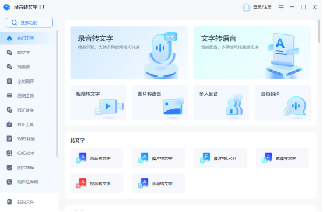Open the 图片转语音 feature card
Image resolution: width=323 pixels, height=212 pixels.
tap(160, 103)
